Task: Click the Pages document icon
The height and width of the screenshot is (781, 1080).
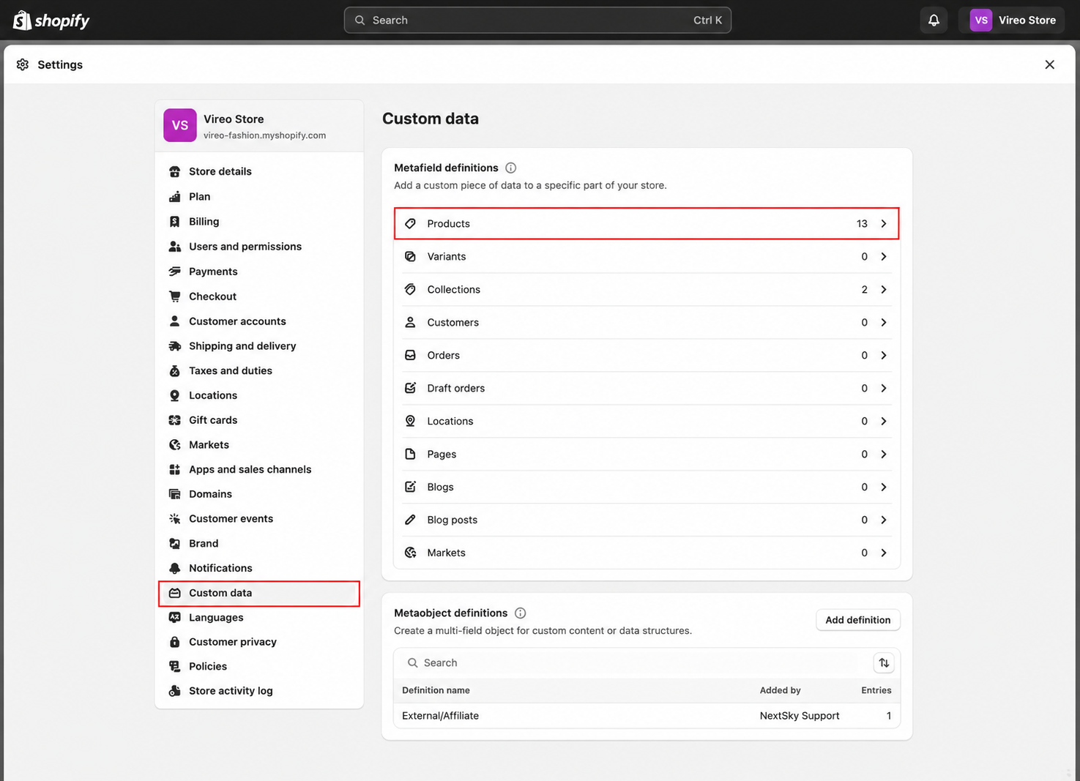Action: (410, 454)
